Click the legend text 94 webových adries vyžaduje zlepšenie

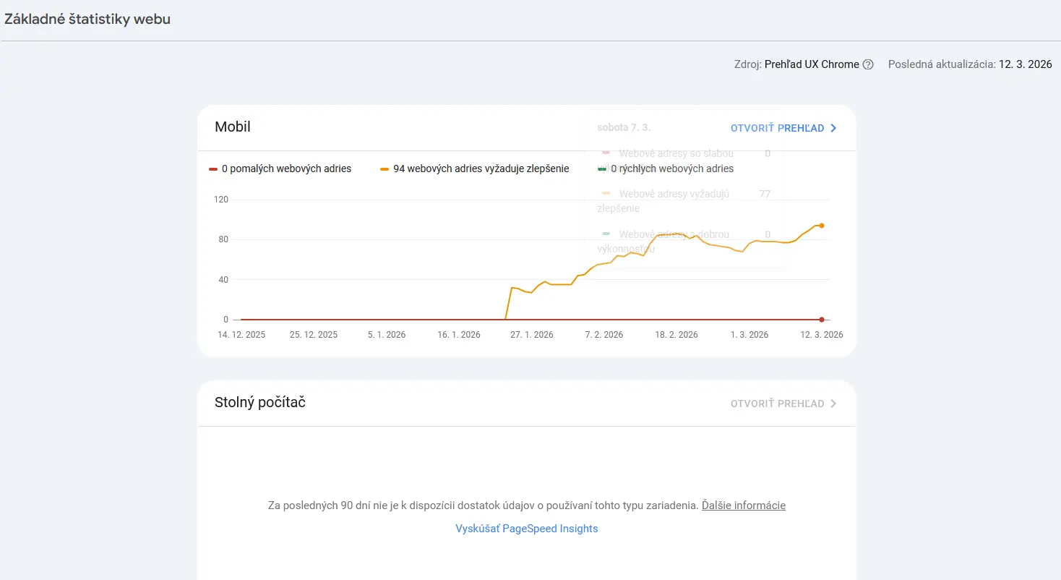(x=481, y=169)
